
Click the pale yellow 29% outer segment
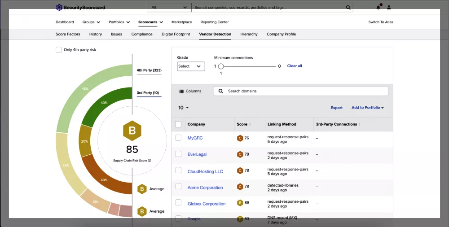66,165
